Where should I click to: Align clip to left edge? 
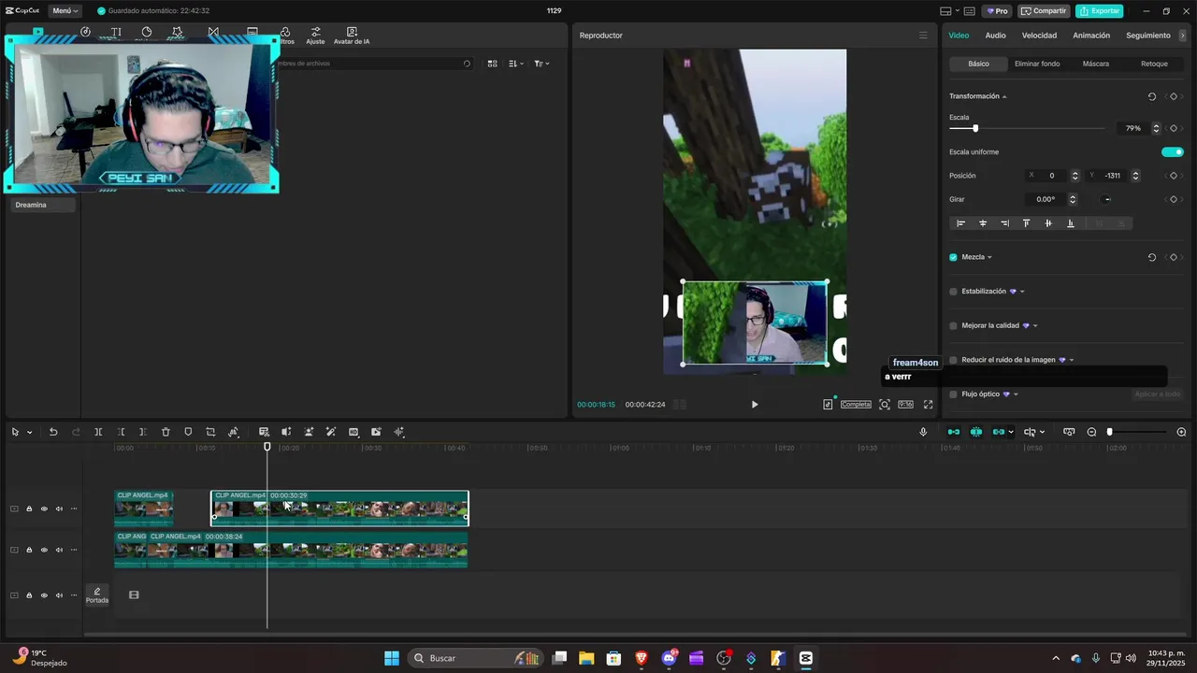960,223
